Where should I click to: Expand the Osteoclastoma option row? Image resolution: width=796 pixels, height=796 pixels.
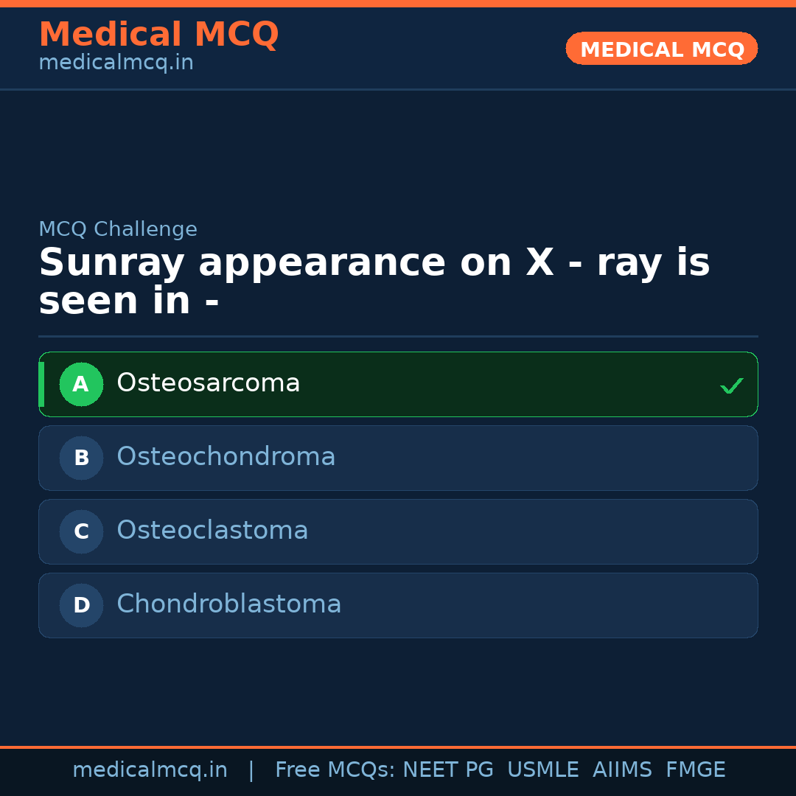398,531
